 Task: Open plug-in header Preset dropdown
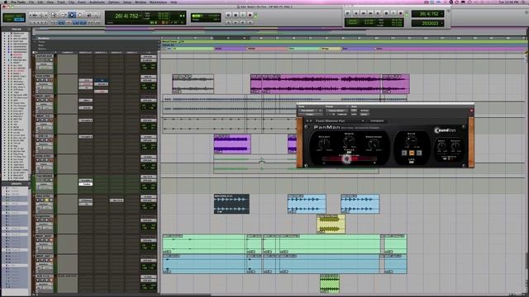[336, 111]
